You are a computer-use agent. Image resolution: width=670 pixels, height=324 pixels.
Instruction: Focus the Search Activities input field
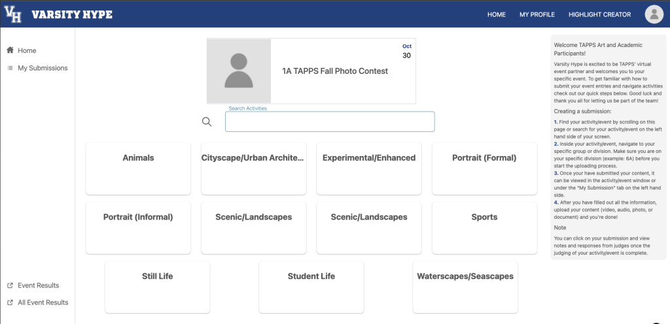tap(330, 121)
